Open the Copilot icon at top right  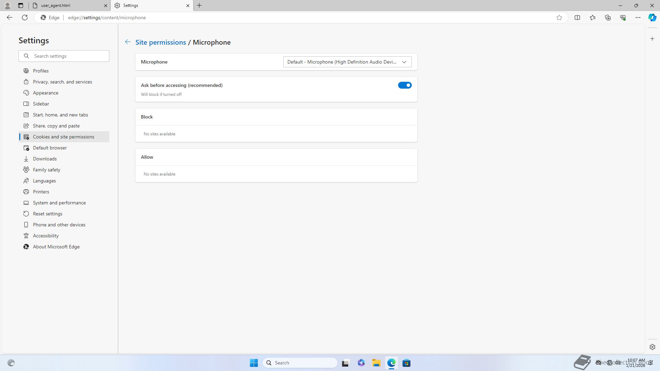point(652,18)
